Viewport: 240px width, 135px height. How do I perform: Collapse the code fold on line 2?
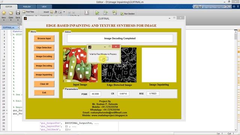(x=11, y=34)
